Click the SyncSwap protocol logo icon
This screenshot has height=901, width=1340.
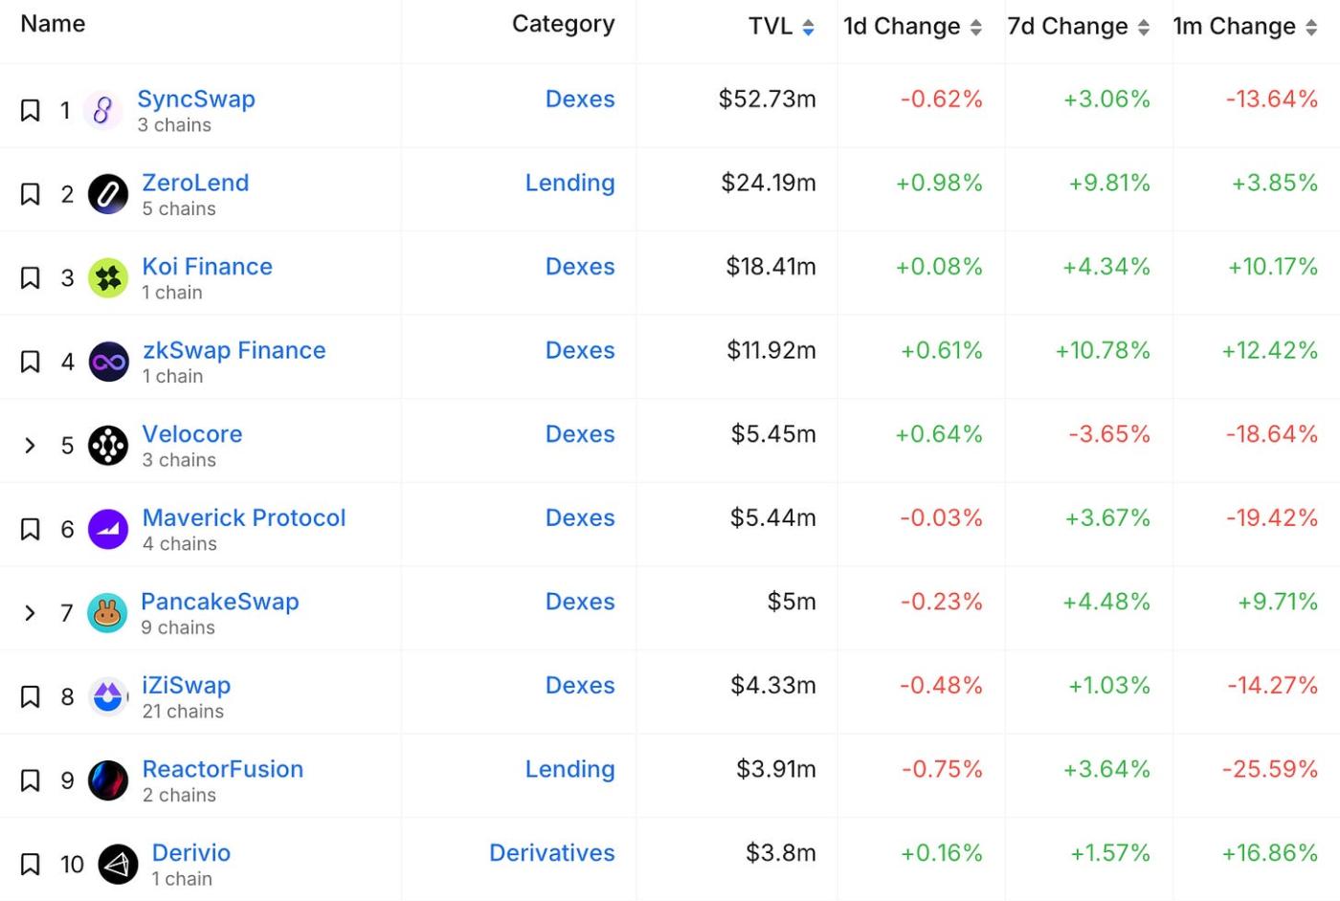click(102, 111)
